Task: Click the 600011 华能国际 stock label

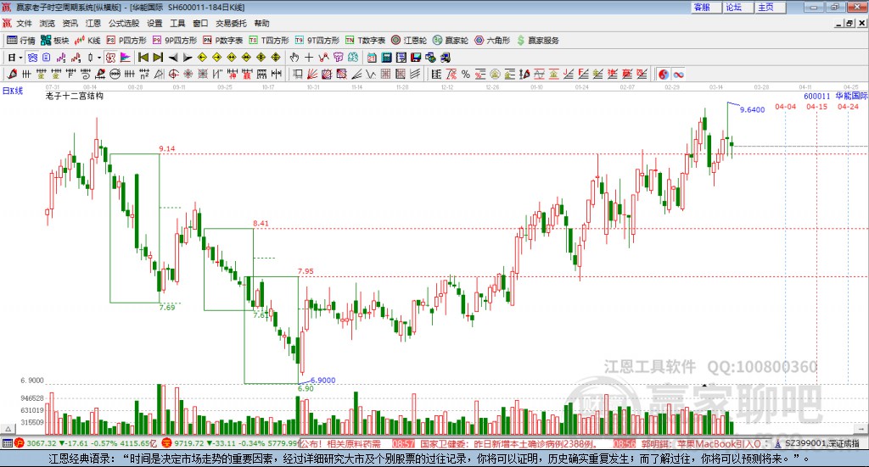Action: pos(836,96)
